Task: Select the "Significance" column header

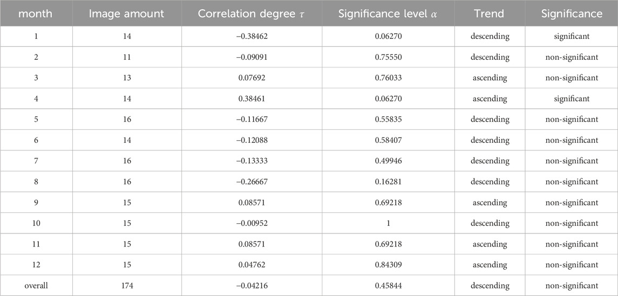Action: [x=572, y=13]
